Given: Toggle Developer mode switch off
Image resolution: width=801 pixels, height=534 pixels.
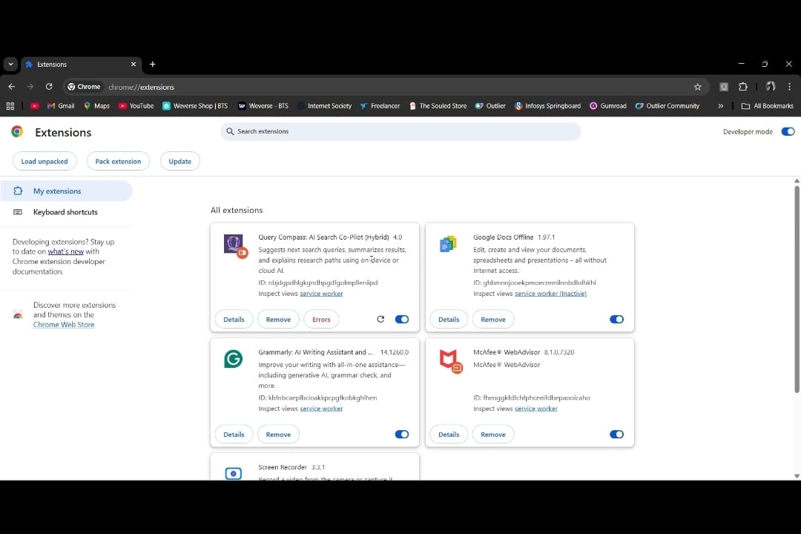Looking at the screenshot, I should click(788, 132).
